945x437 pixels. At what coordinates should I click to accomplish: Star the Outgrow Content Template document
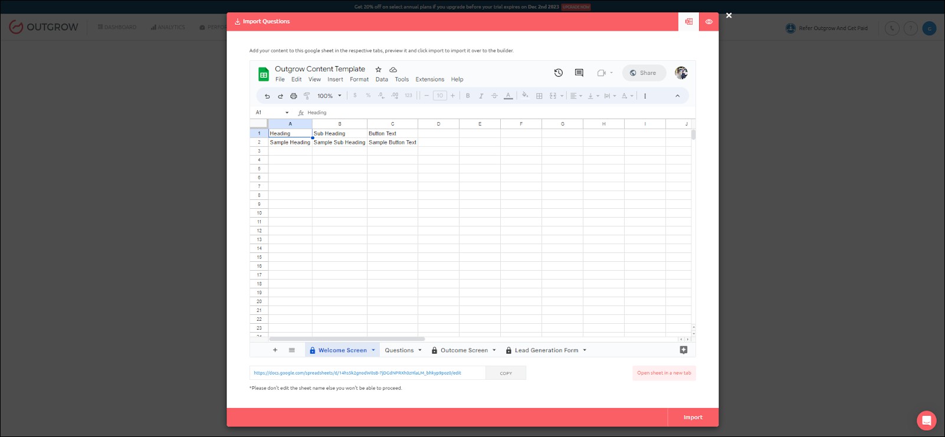pyautogui.click(x=379, y=70)
